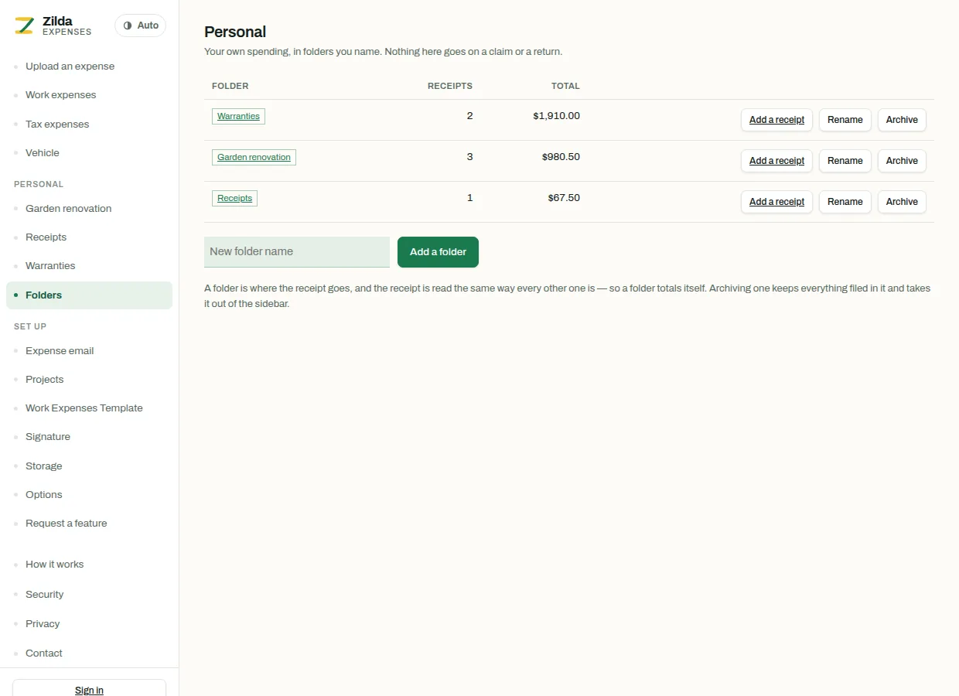The height and width of the screenshot is (696, 959).
Task: Click the $980.50 total cell
Action: click(x=561, y=157)
